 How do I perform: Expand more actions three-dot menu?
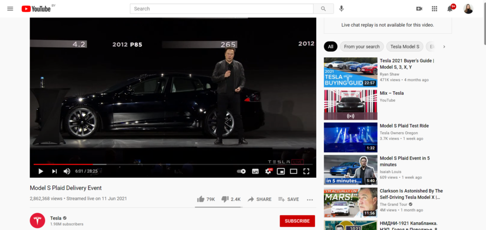click(x=310, y=199)
